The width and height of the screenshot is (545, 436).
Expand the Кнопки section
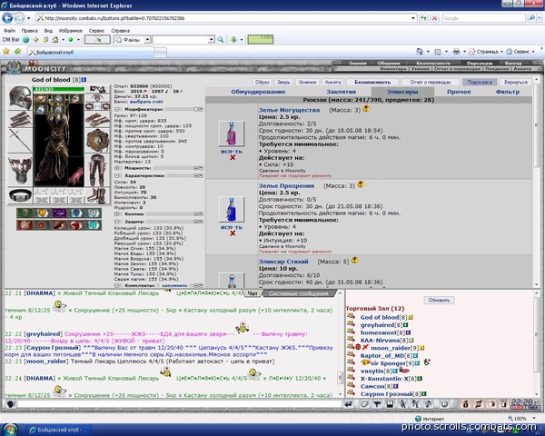pyautogui.click(x=117, y=213)
